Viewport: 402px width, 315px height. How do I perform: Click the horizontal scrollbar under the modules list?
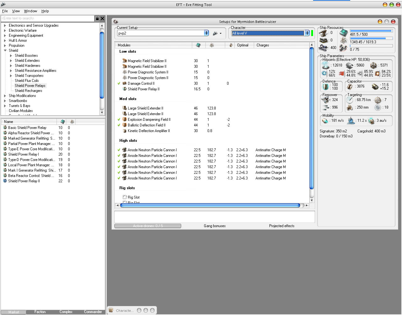click(x=210, y=206)
